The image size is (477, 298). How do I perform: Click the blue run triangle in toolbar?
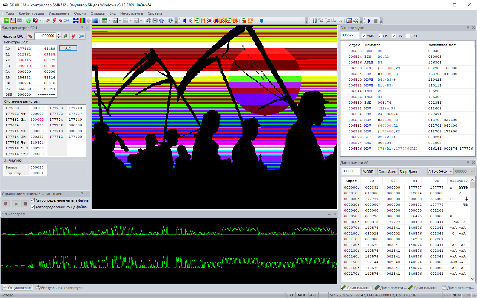click(369, 21)
